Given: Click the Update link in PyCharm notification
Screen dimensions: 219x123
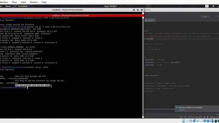Looking at the screenshot, I should pyautogui.click(x=182, y=110).
